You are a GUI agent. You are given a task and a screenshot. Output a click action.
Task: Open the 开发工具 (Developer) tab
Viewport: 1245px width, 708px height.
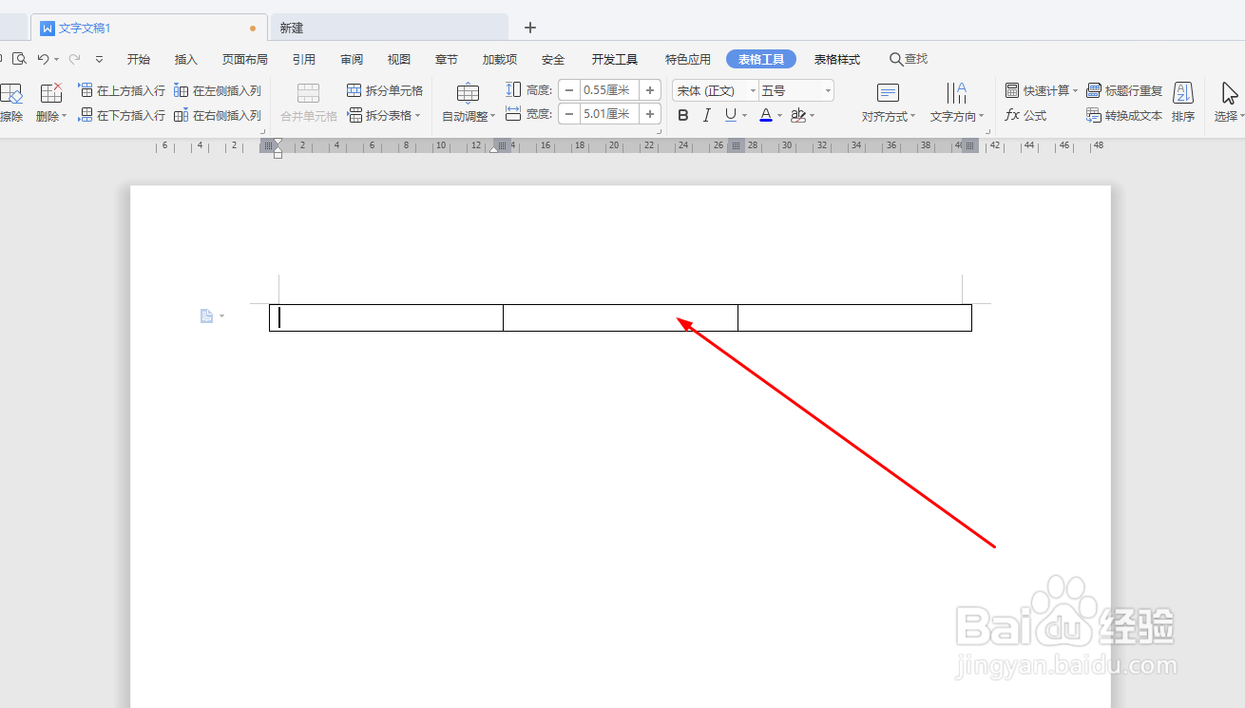pyautogui.click(x=615, y=59)
